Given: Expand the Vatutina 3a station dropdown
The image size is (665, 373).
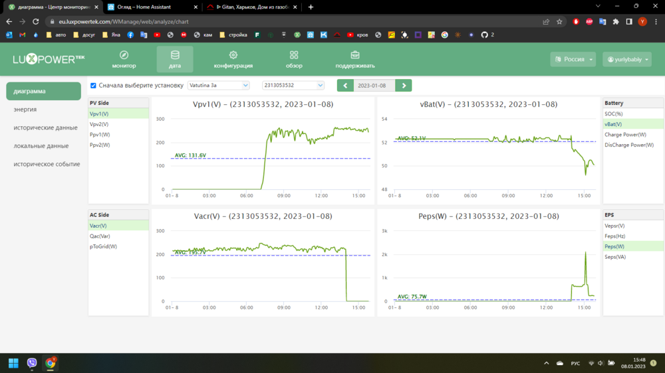Looking at the screenshot, I should pyautogui.click(x=218, y=86).
